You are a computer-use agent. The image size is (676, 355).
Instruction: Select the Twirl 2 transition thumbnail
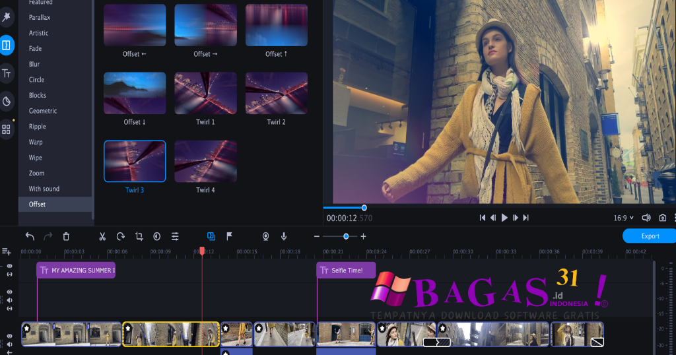277,93
